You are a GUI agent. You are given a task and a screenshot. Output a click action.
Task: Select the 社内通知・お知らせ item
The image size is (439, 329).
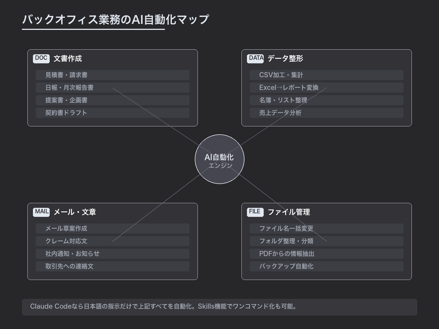[112, 254]
